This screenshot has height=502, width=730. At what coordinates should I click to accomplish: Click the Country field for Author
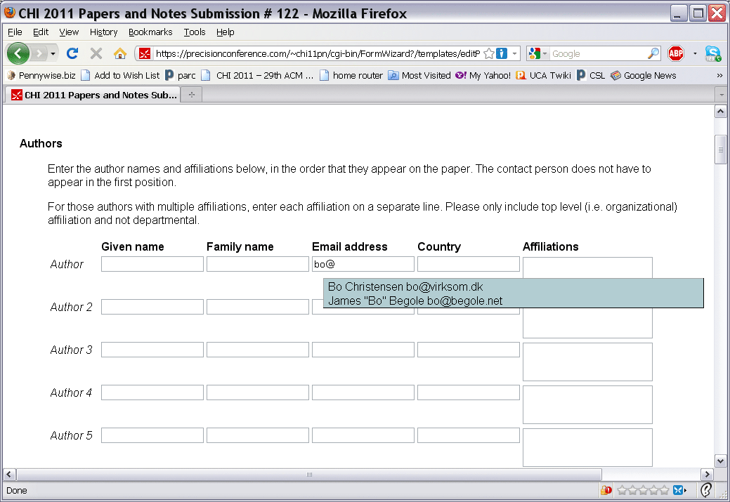pyautogui.click(x=469, y=264)
